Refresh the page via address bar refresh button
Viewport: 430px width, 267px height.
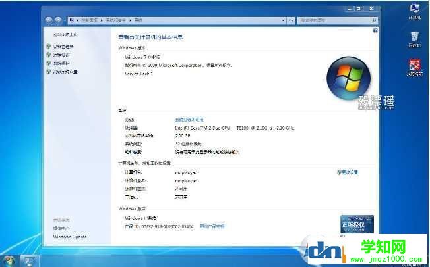tap(291, 20)
